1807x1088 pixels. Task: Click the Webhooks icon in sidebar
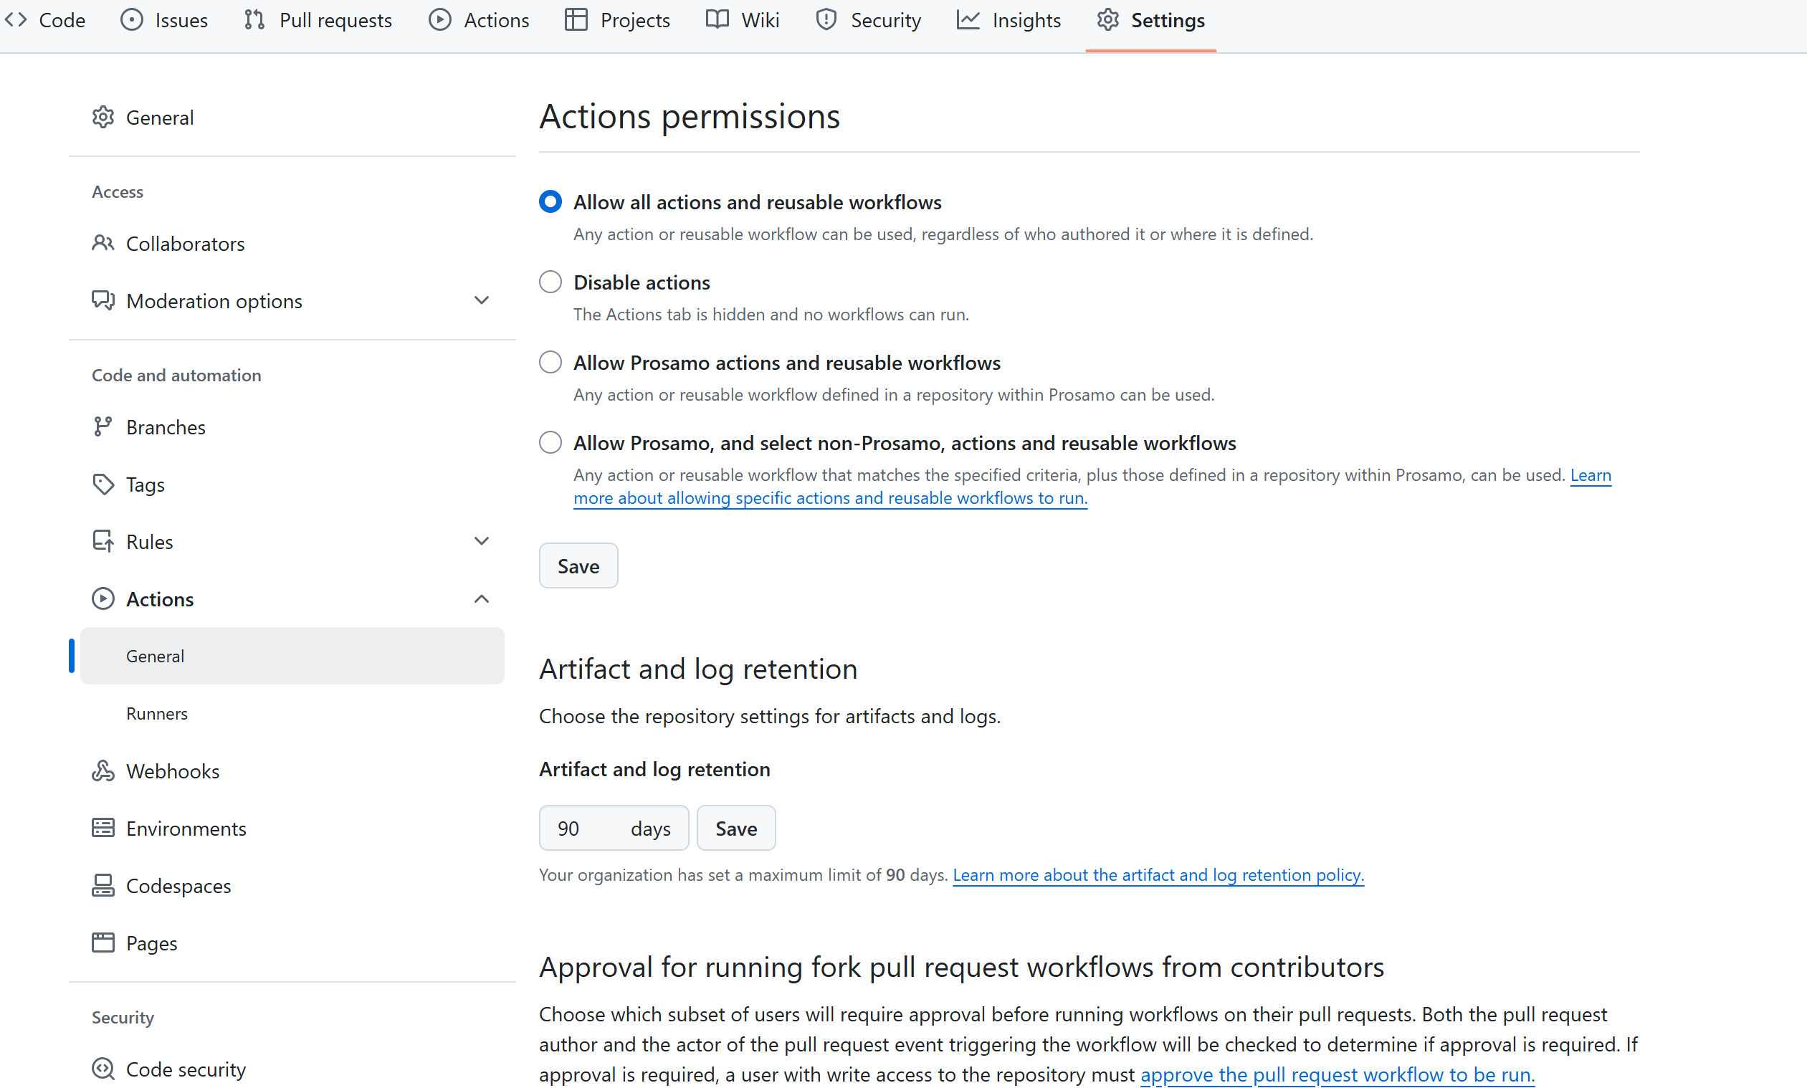coord(102,770)
